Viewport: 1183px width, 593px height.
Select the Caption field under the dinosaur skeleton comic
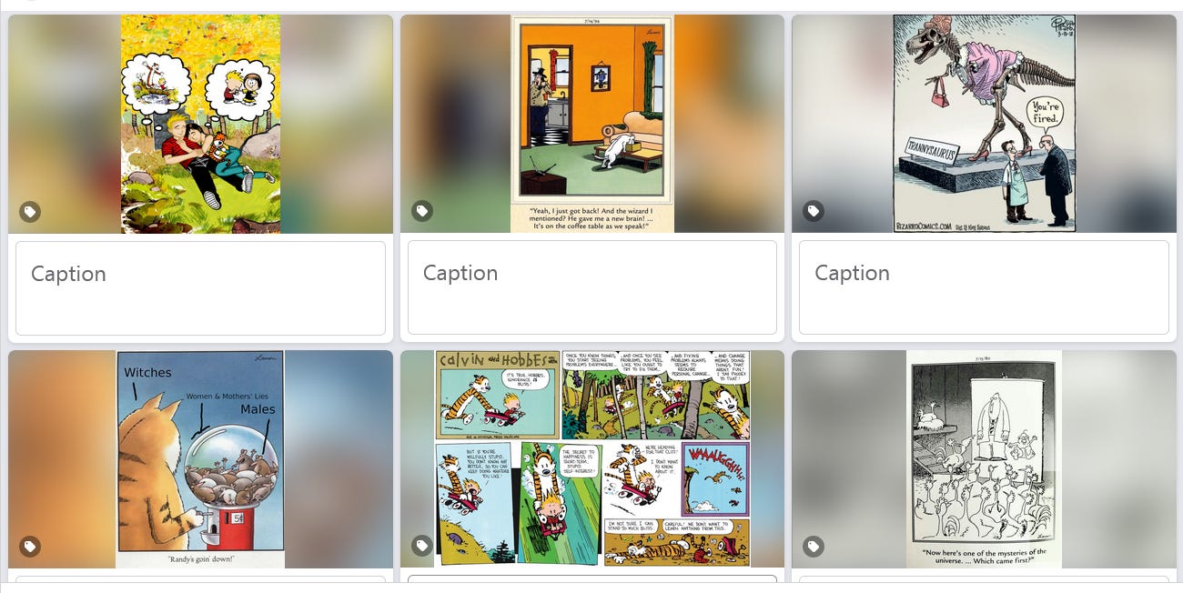[984, 287]
